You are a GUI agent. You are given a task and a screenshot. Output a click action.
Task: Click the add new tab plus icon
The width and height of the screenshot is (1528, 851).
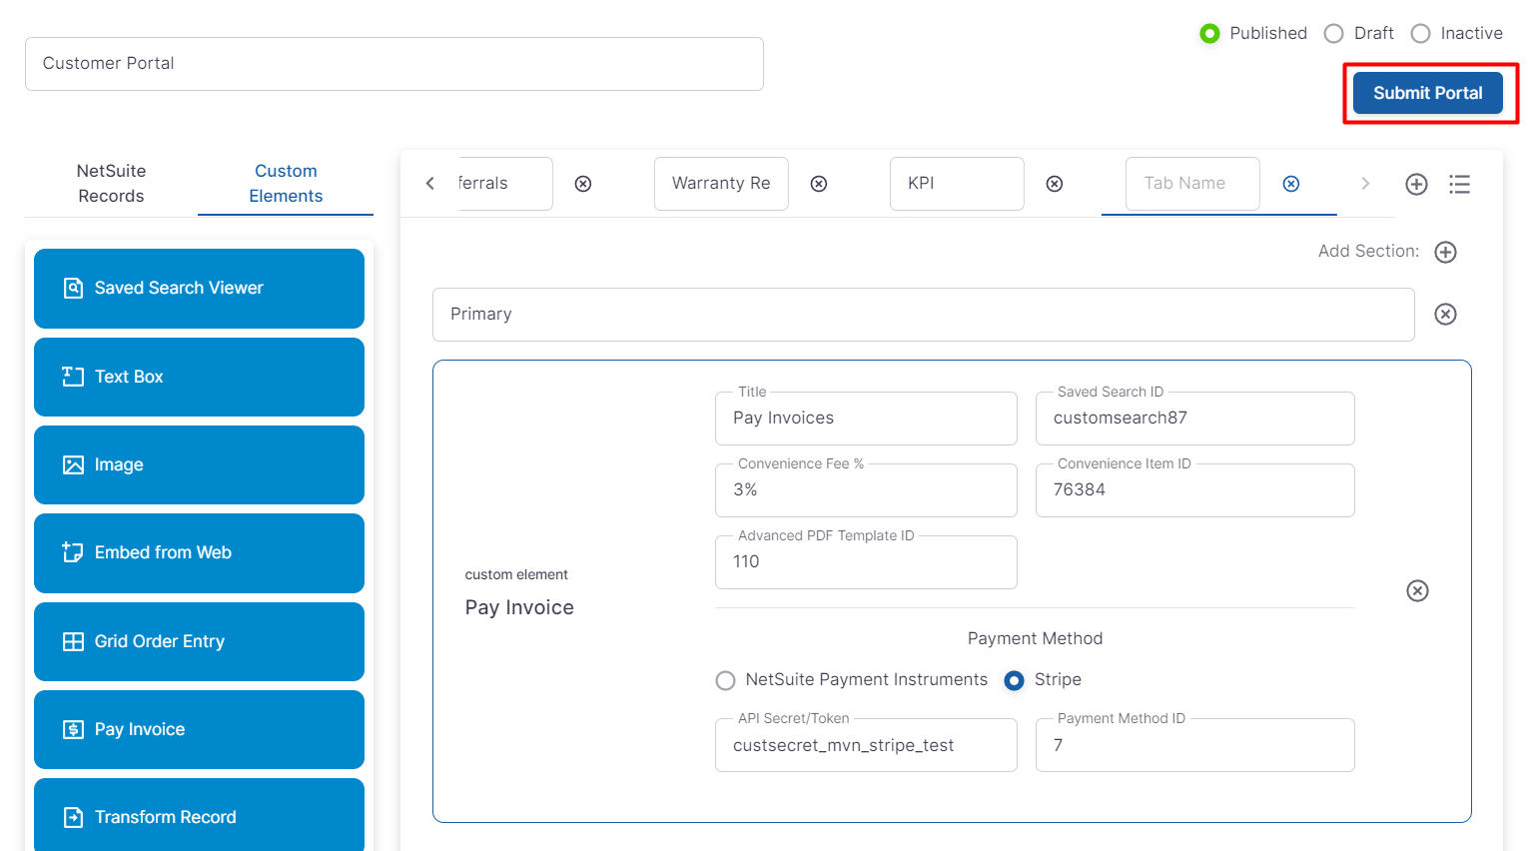(1415, 184)
